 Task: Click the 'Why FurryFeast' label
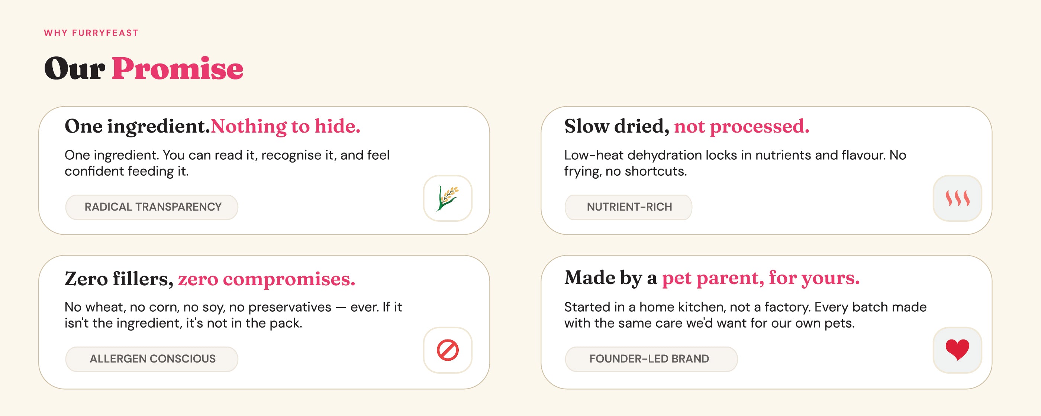point(91,33)
